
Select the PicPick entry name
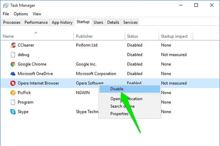coord(24,93)
